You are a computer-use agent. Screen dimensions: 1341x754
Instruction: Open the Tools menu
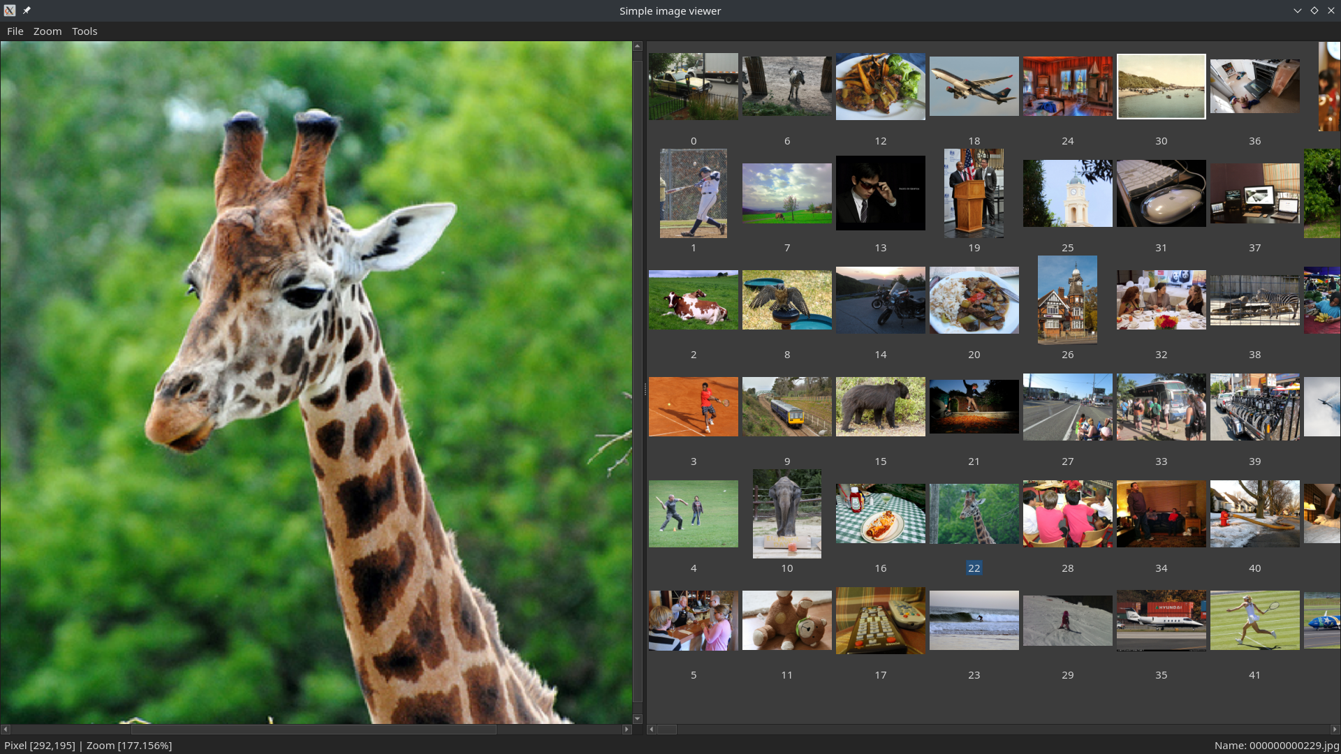(84, 31)
